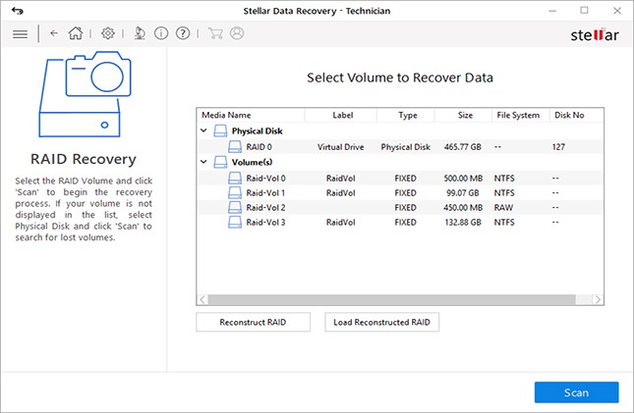
Task: Click the Raid-Vol 2 drive icon
Action: coord(235,207)
